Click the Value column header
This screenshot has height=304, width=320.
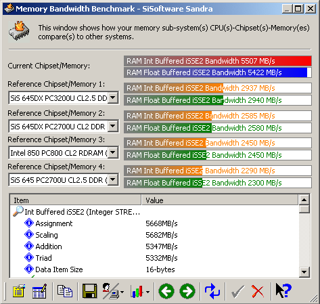[220, 200]
